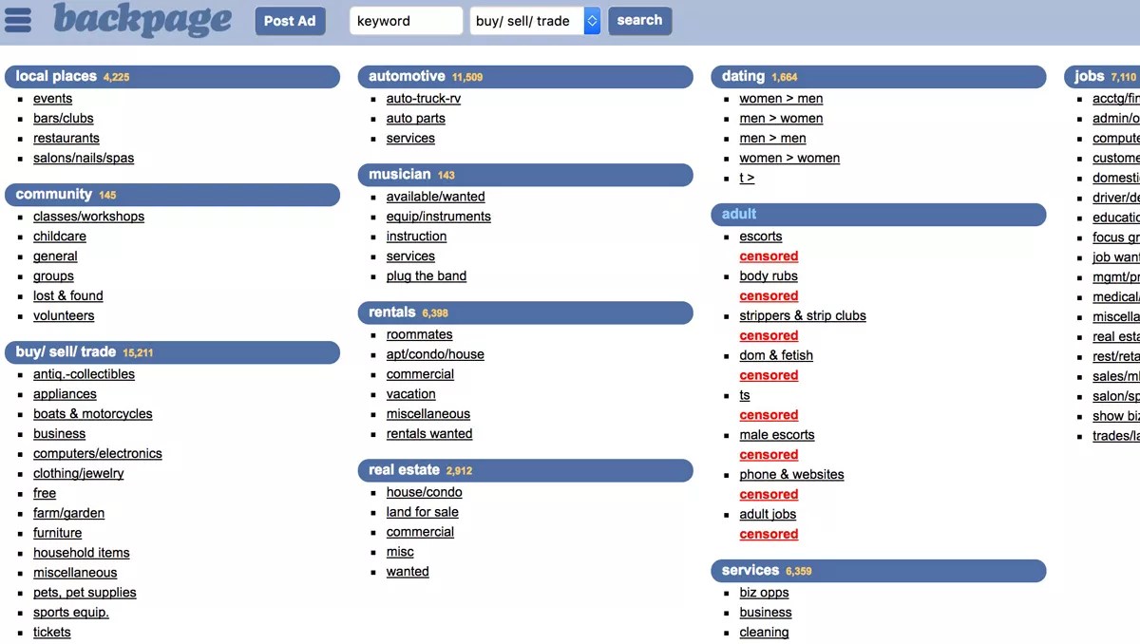This screenshot has width=1140, height=644.
Task: Open the local places section header
Action: click(x=57, y=77)
